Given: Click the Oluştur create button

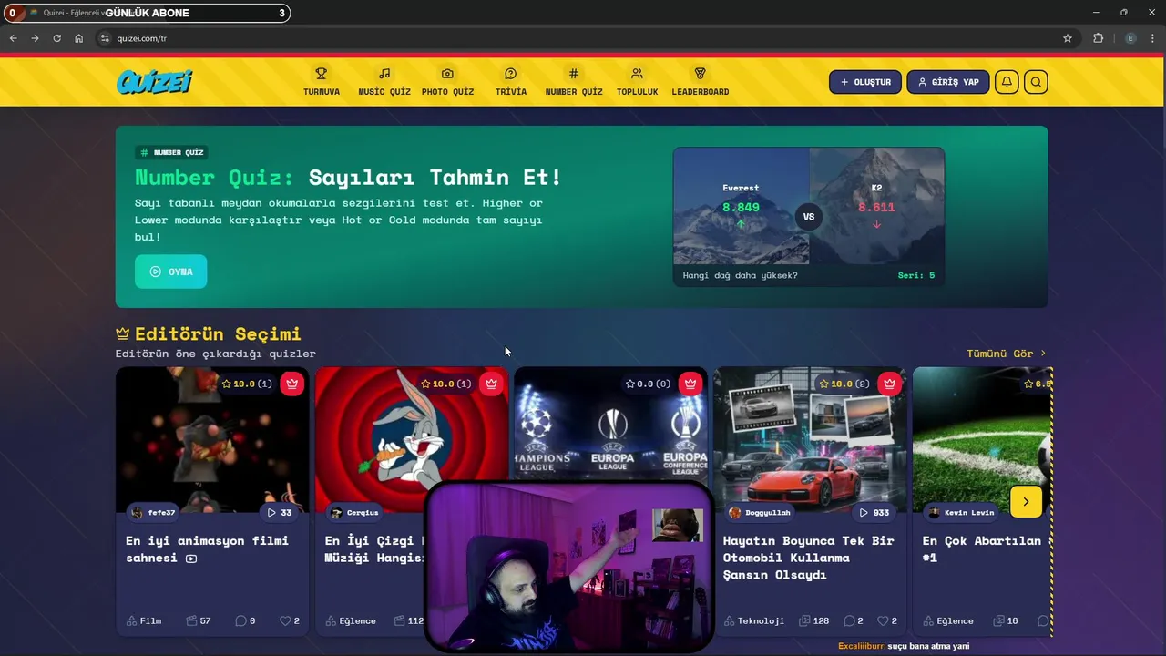Looking at the screenshot, I should [x=865, y=82].
